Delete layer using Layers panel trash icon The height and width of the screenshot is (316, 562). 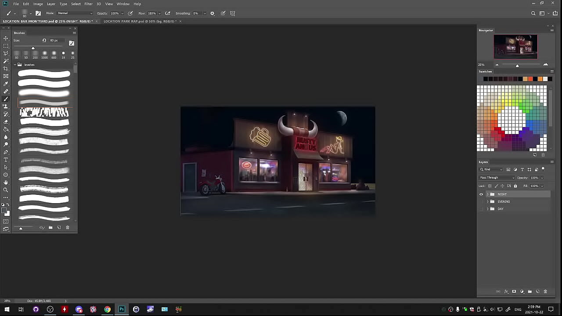pos(546,291)
